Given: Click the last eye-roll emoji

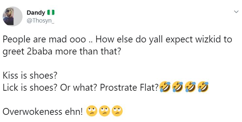Looking at the screenshot, I should coord(117,111).
